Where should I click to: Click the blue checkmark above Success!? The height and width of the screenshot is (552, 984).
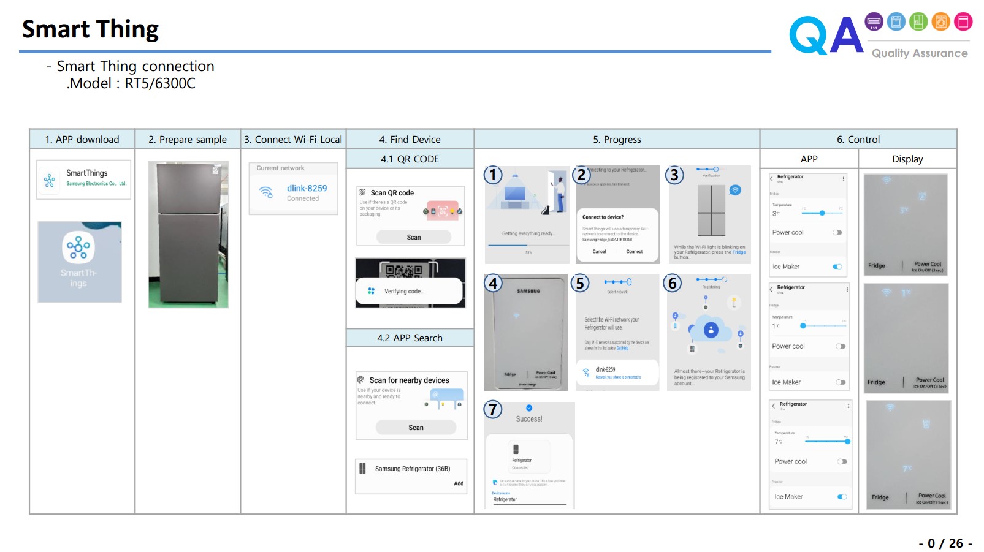point(529,408)
